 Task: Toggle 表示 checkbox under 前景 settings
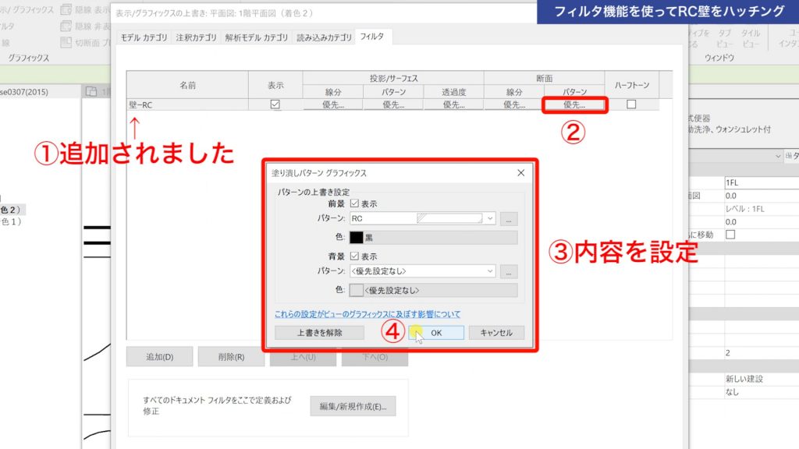(x=354, y=203)
